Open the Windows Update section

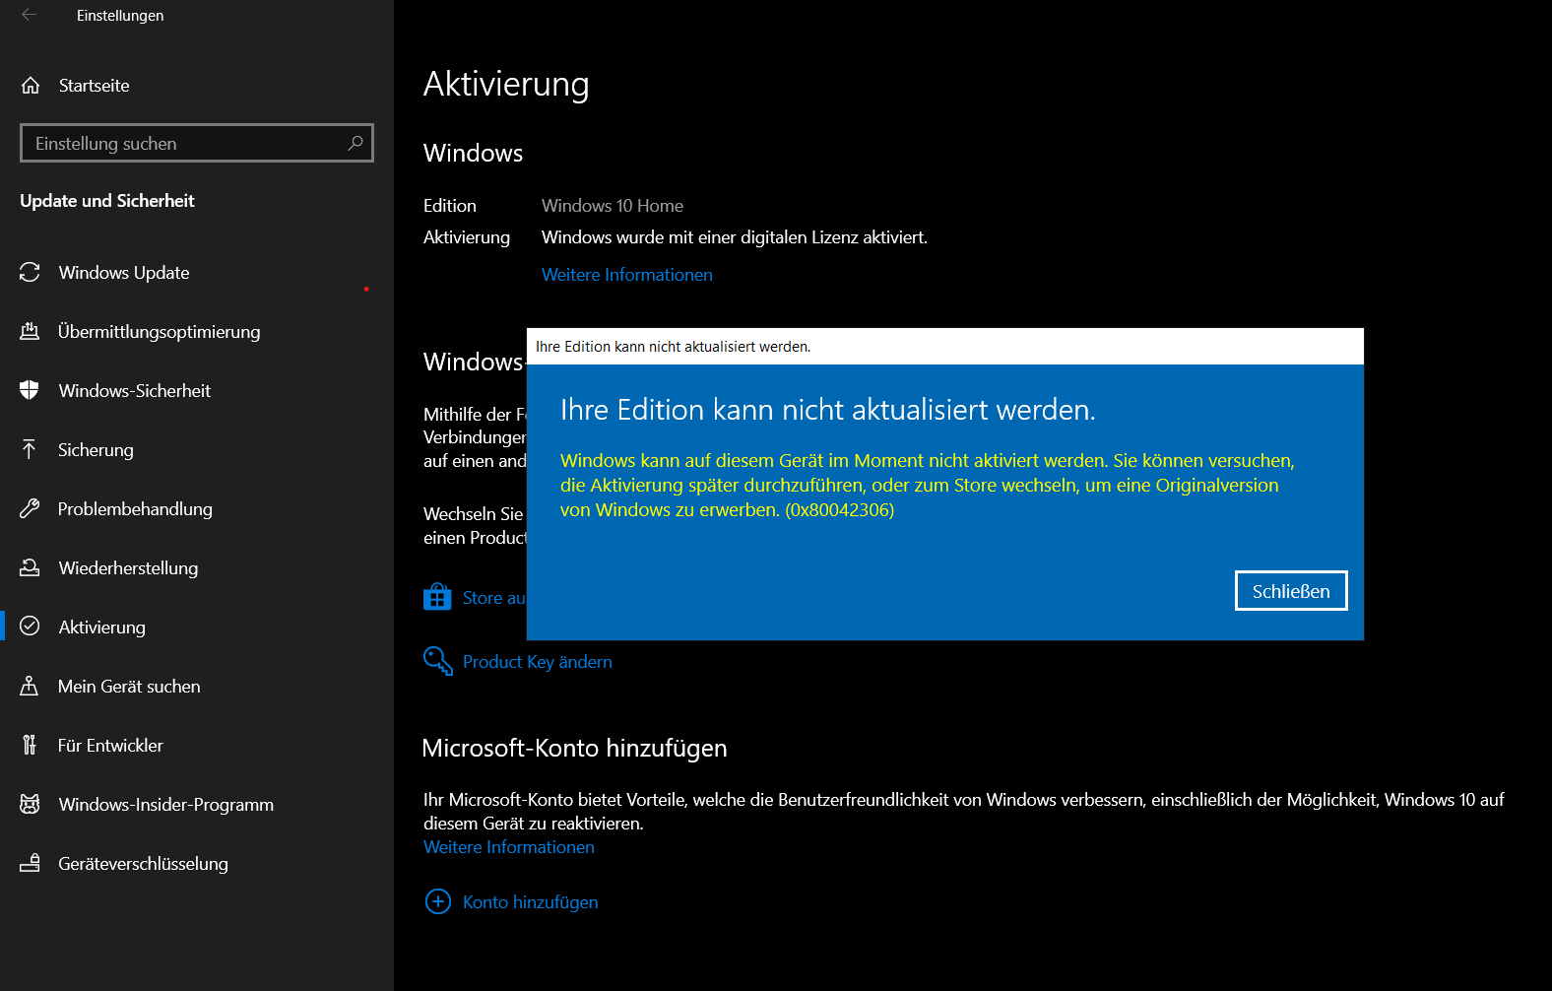click(197, 272)
